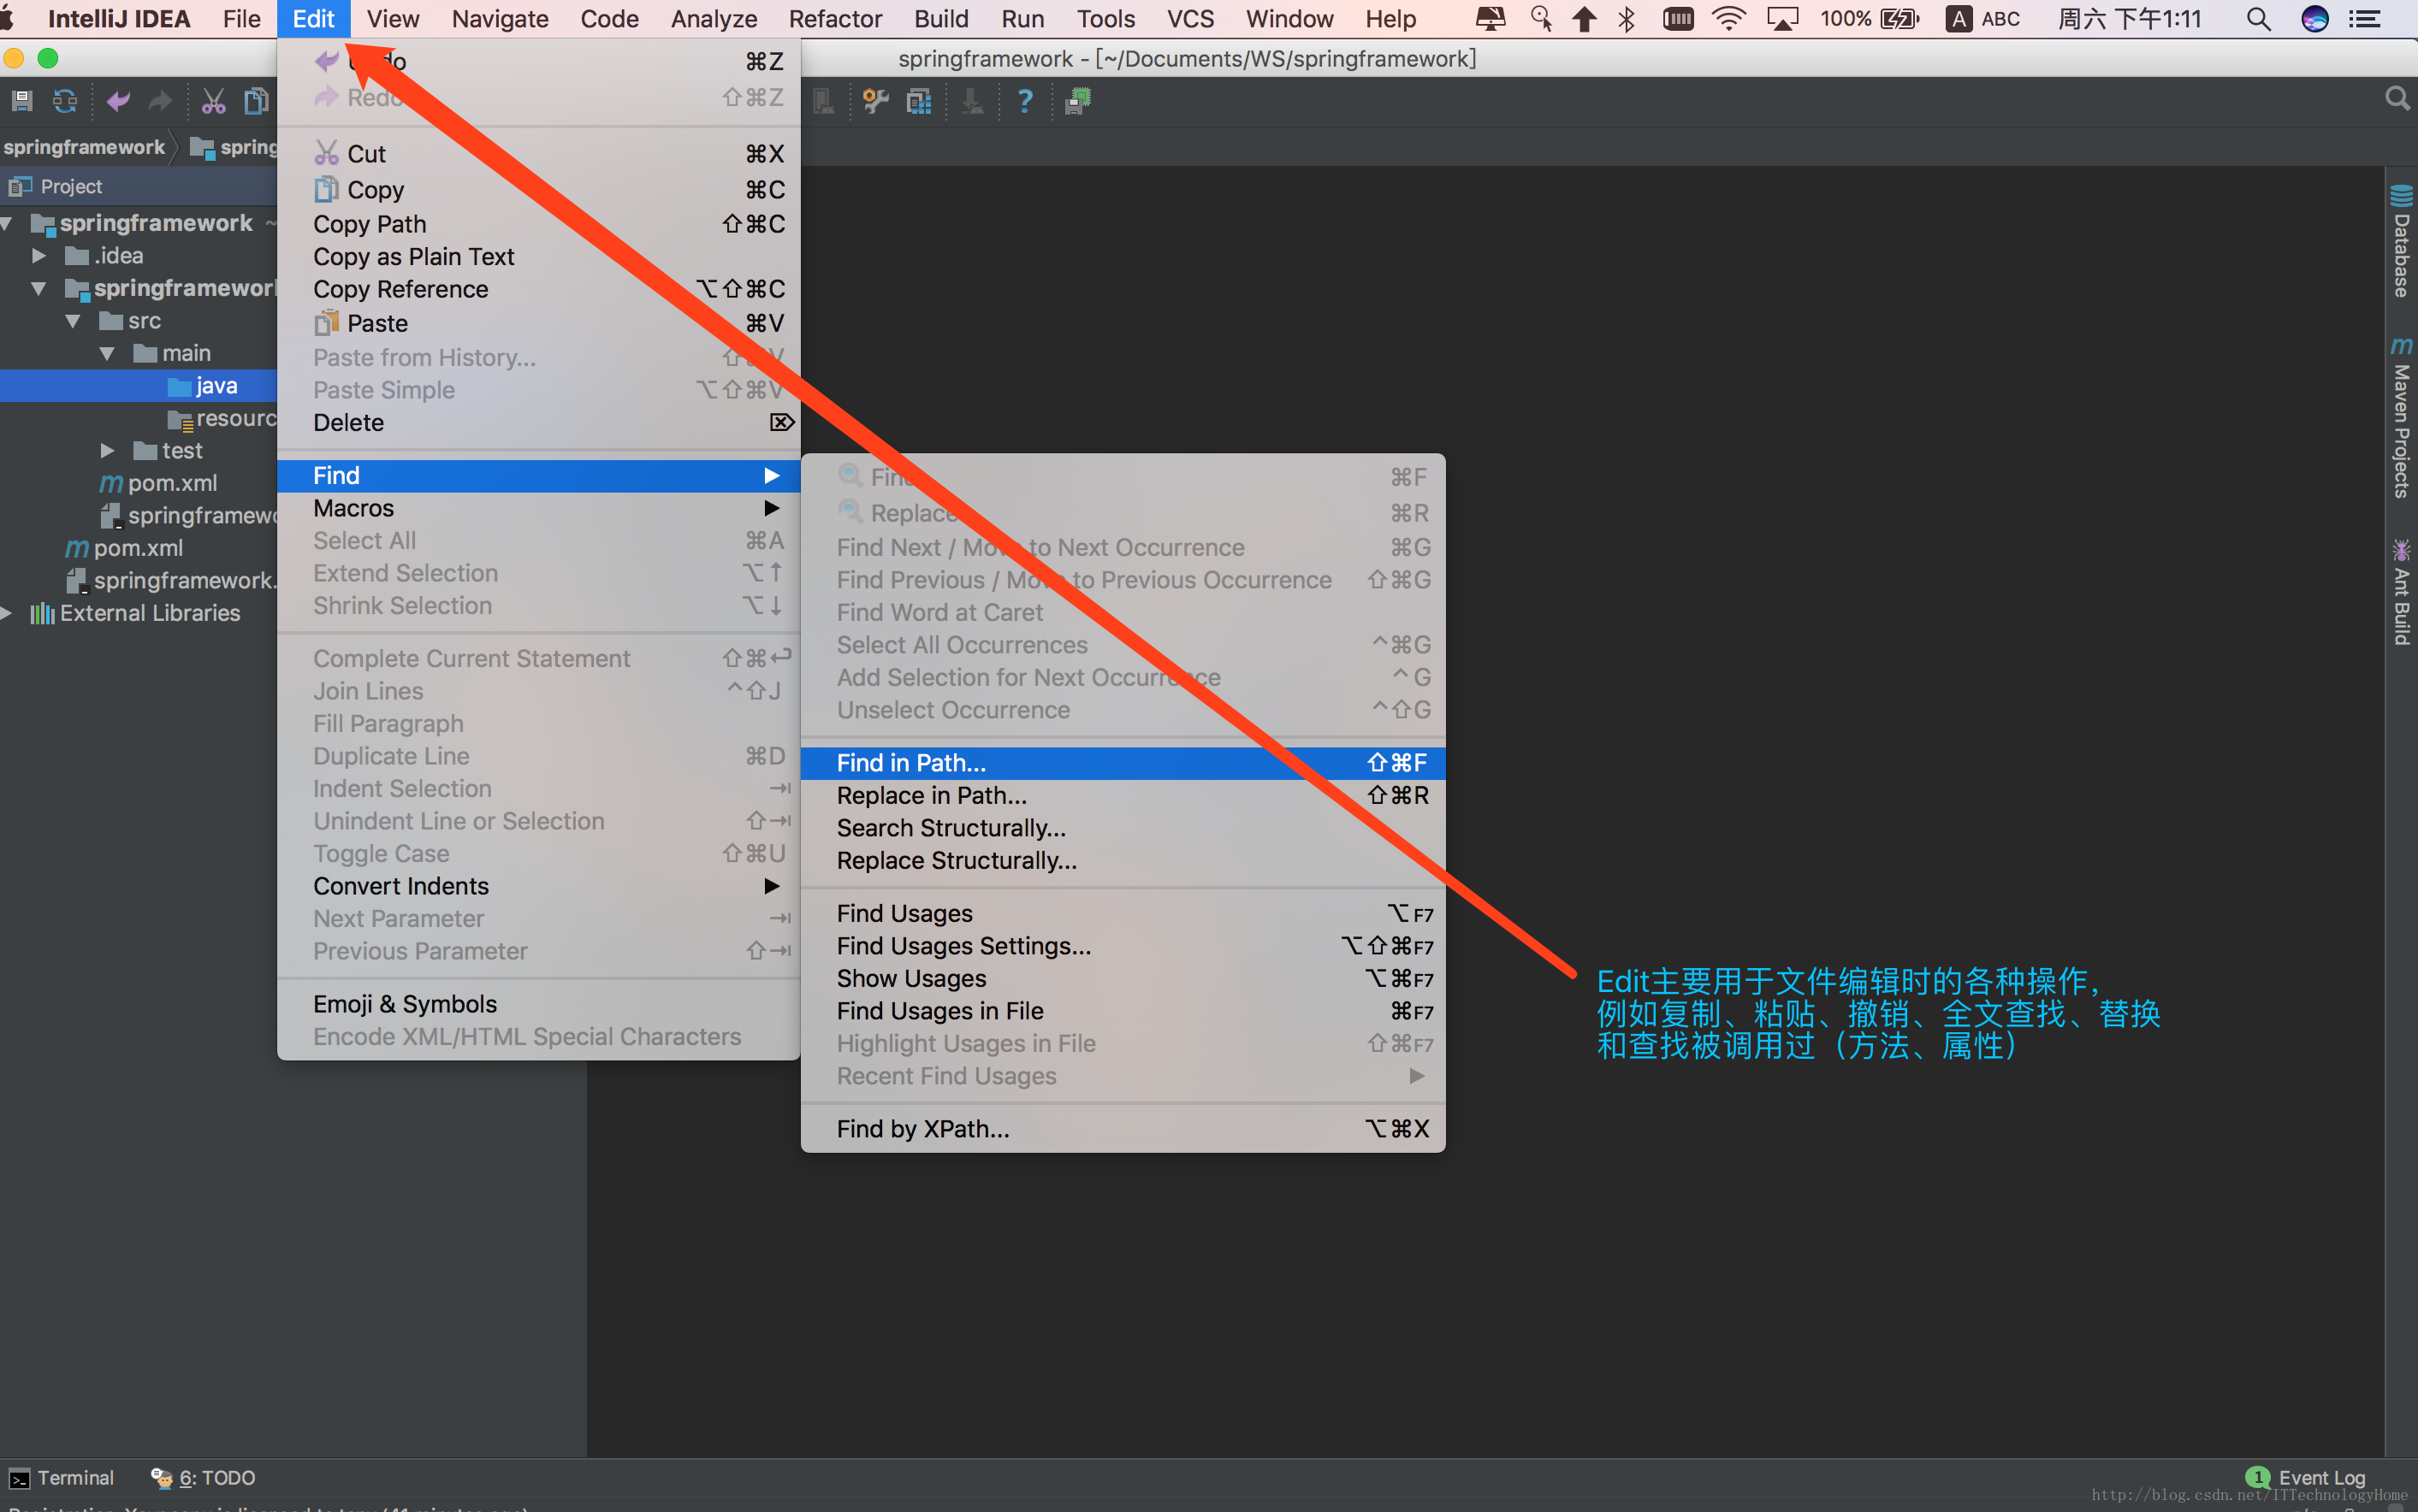
Task: Click the Search Everywhere toolbar icon
Action: click(x=2399, y=99)
